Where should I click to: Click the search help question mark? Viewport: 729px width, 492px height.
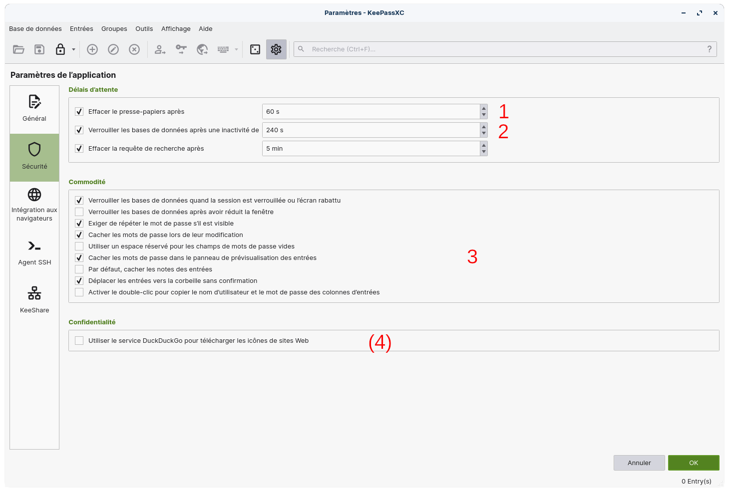click(709, 49)
